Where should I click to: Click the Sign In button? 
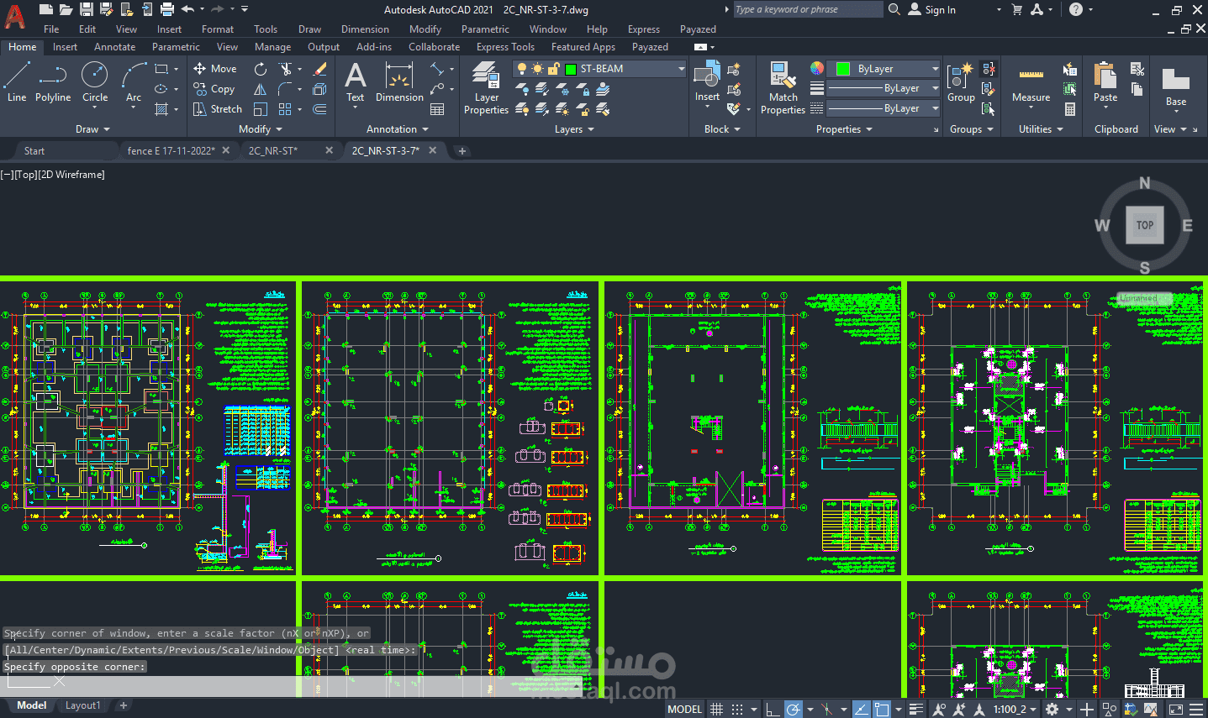pyautogui.click(x=932, y=10)
